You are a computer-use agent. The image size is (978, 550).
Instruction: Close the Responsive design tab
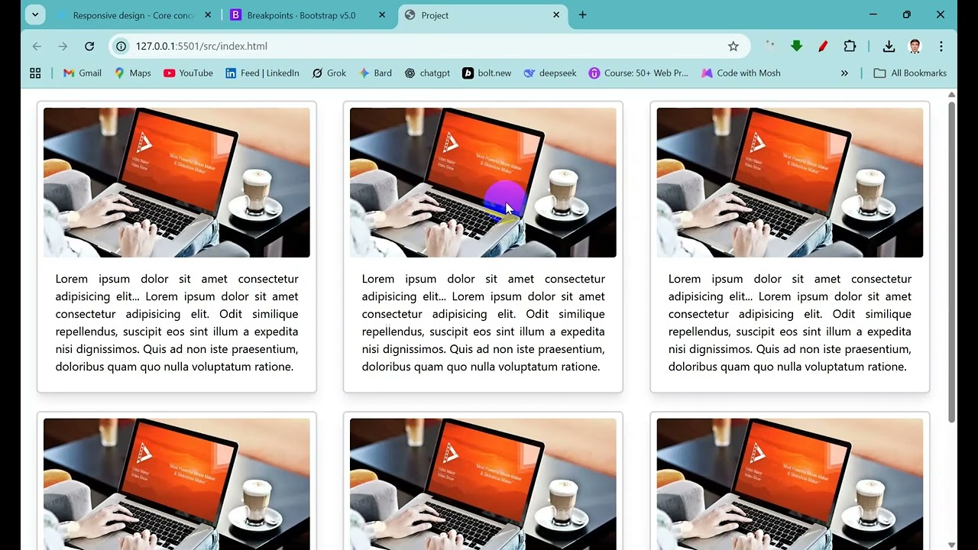[x=208, y=15]
